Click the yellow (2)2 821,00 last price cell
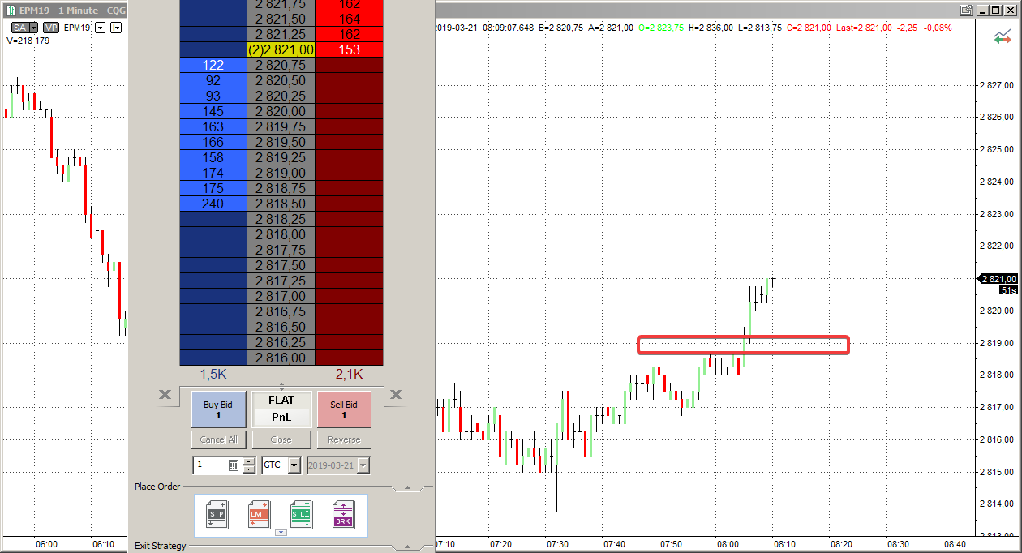Image resolution: width=1022 pixels, height=553 pixels. 281,49
